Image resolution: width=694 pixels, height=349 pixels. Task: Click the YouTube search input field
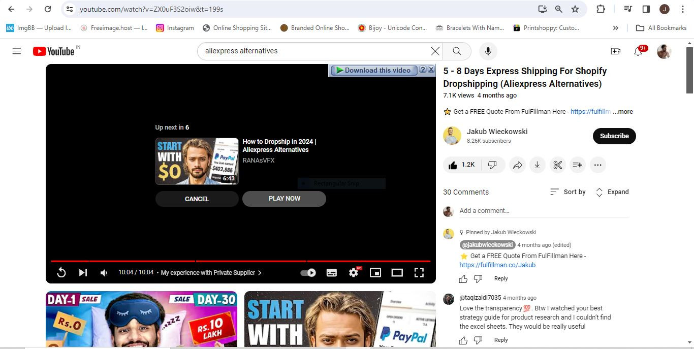tap(315, 51)
